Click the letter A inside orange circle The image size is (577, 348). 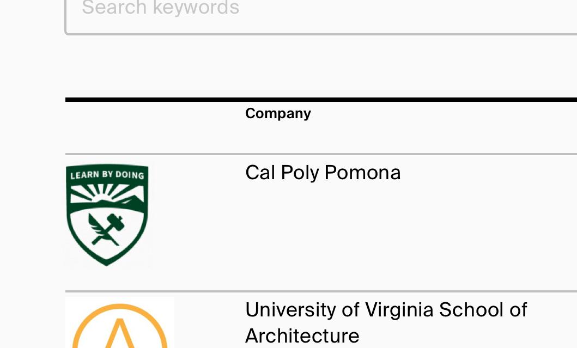(119, 333)
